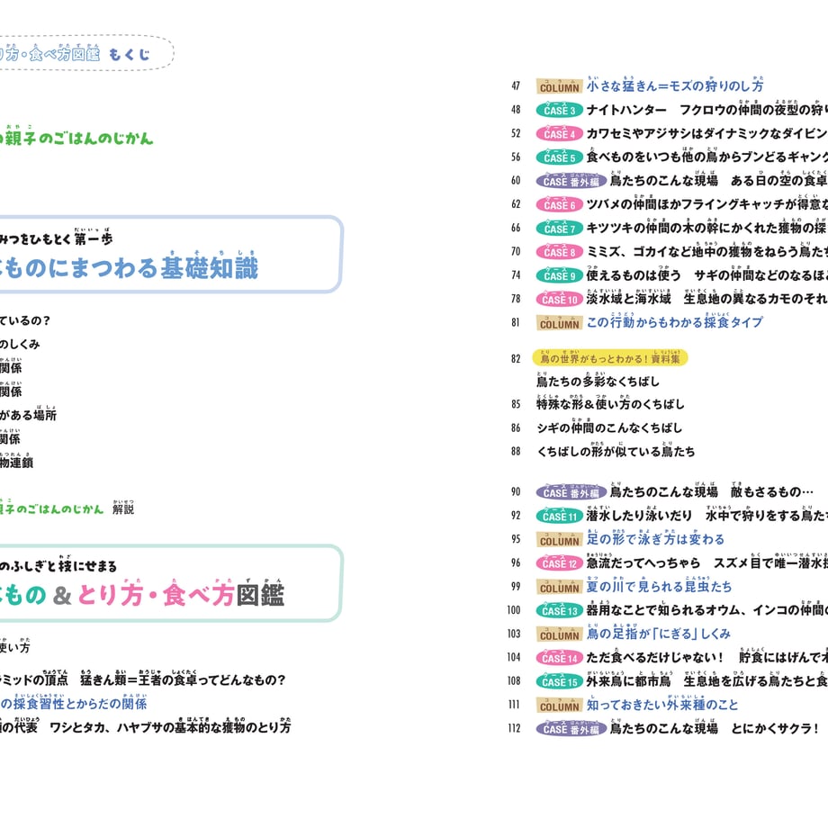Click the text '猛きん類＝王者の食卓ってどんなもの?'

(183, 679)
